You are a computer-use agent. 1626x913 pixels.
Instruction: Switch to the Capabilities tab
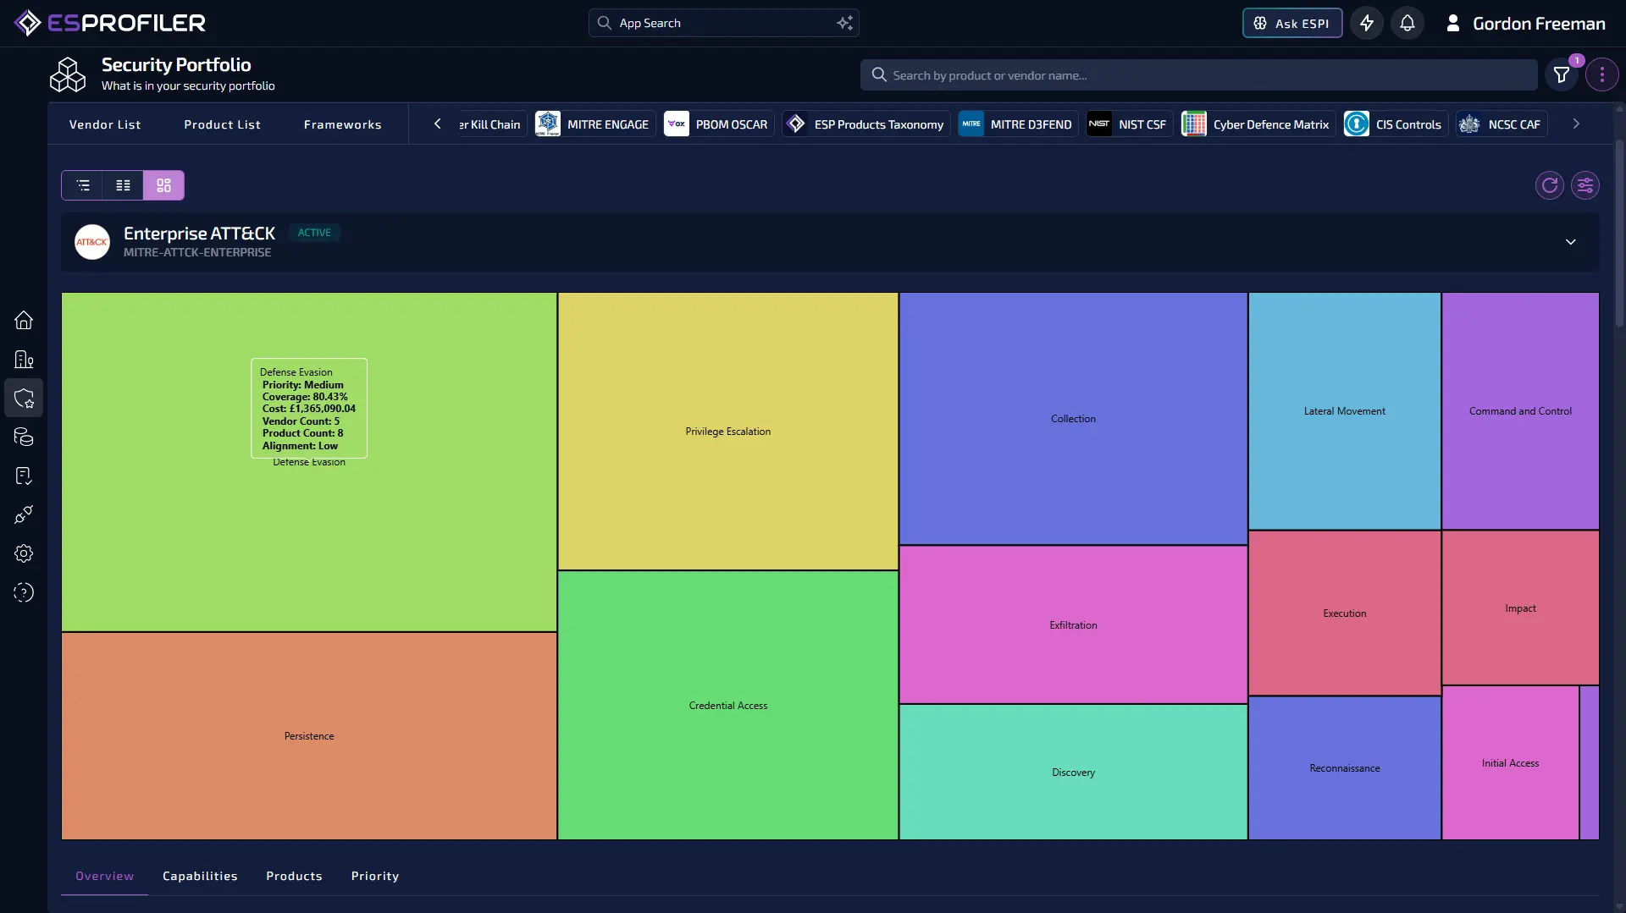click(200, 876)
